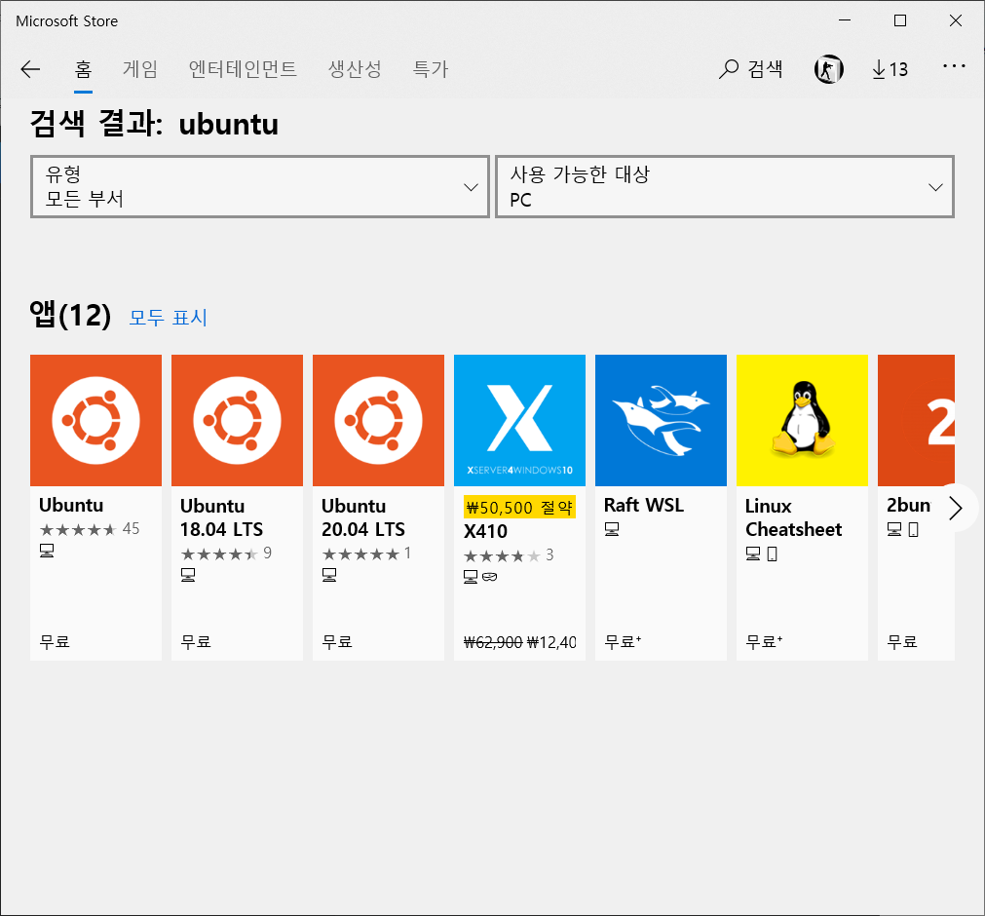The height and width of the screenshot is (916, 985).
Task: Click the 모두 표시 link
Action: tap(169, 318)
